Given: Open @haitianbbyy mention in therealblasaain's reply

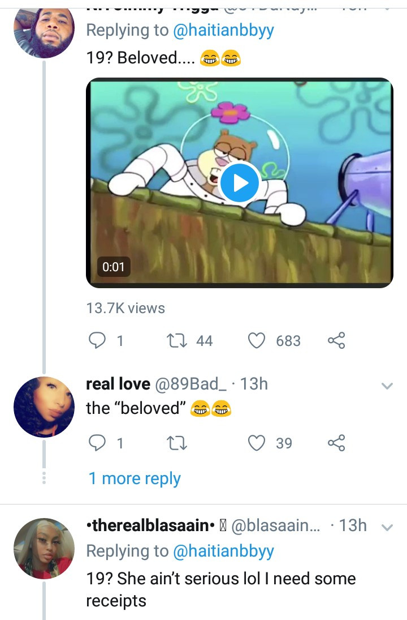Looking at the screenshot, I should point(222,551).
